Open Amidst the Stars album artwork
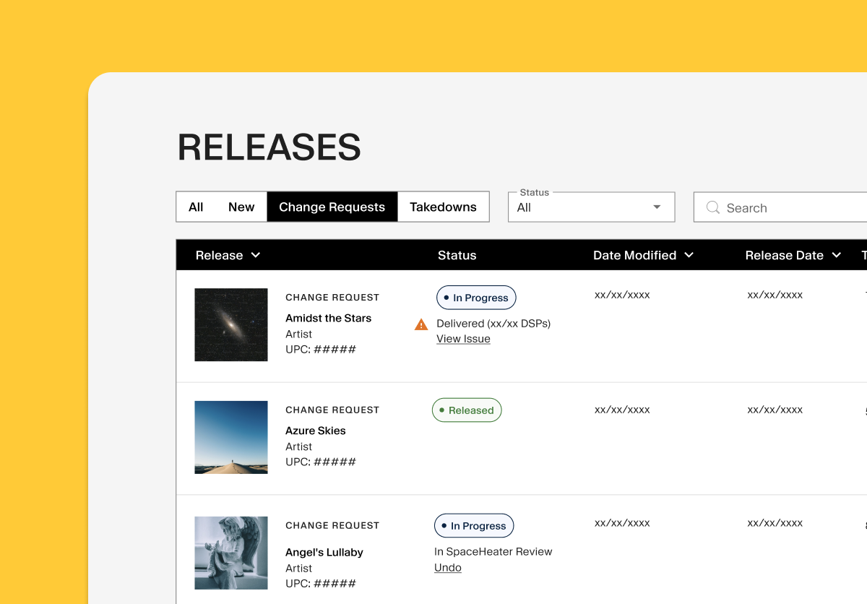867x604 pixels. pyautogui.click(x=231, y=324)
